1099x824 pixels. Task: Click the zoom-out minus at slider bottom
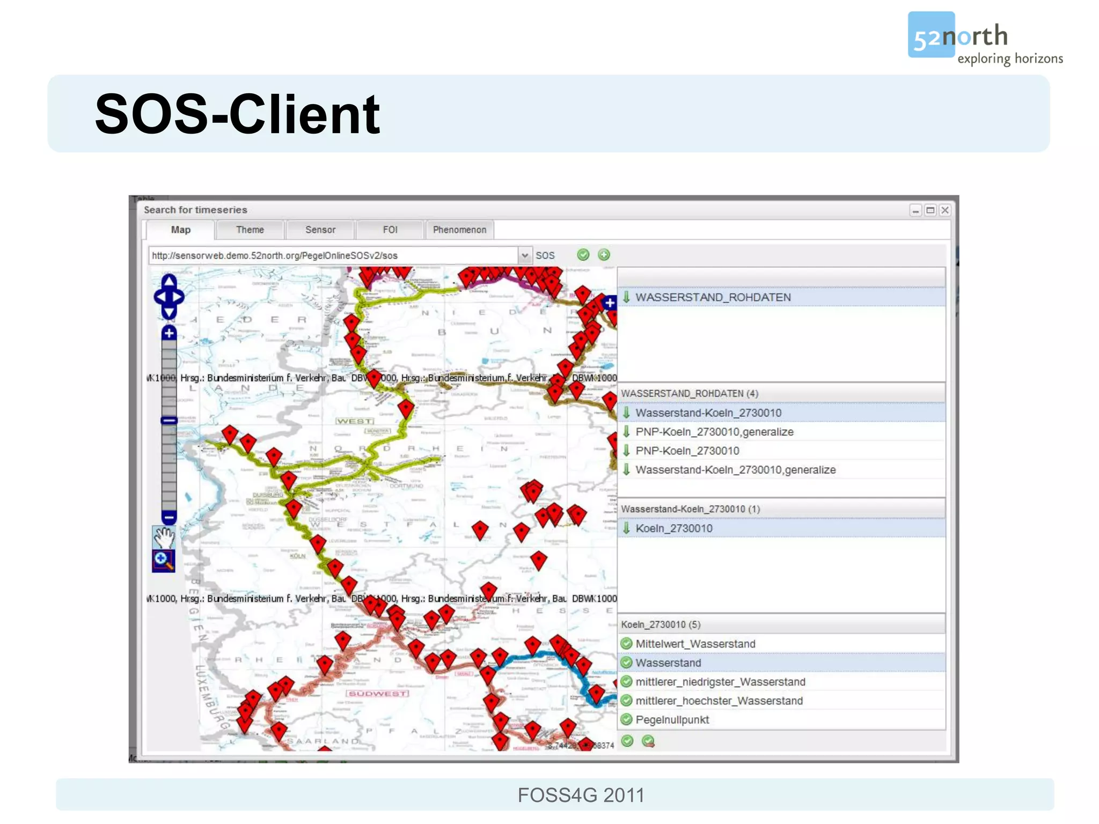pyautogui.click(x=169, y=518)
